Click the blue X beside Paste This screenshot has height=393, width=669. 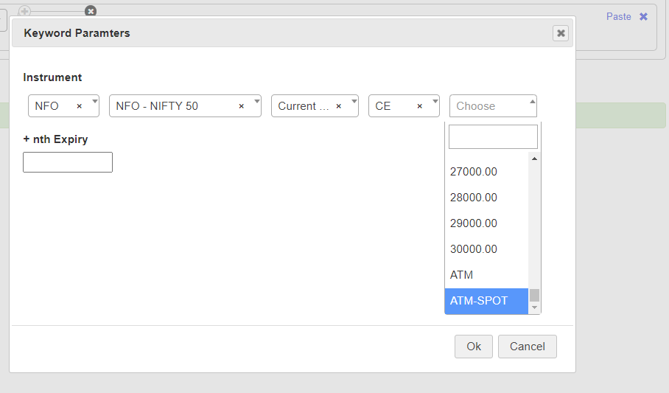click(643, 17)
